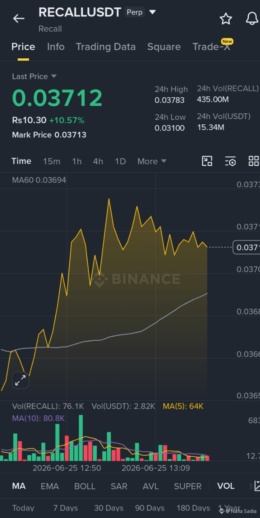Toggle the AVL indicator
260x518 pixels.
click(151, 486)
